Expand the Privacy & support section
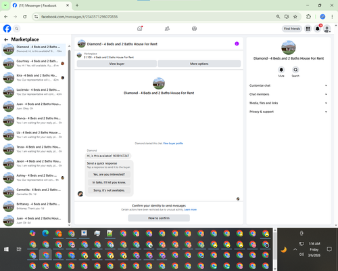 pos(289,112)
